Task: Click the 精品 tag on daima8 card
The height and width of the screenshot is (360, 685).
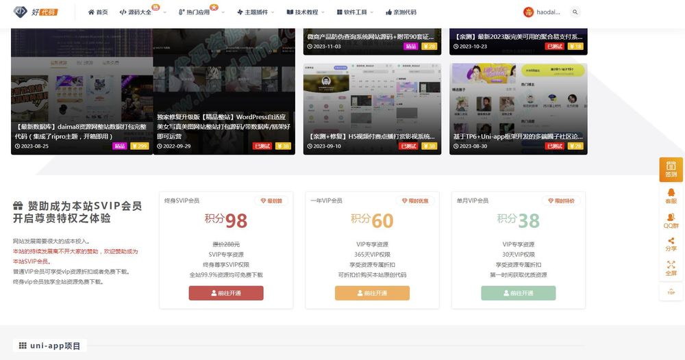Action: 119,146
